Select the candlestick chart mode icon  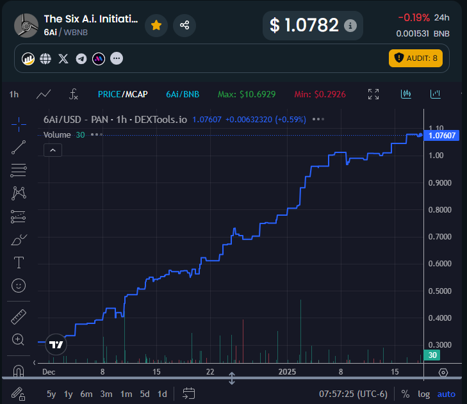406,94
